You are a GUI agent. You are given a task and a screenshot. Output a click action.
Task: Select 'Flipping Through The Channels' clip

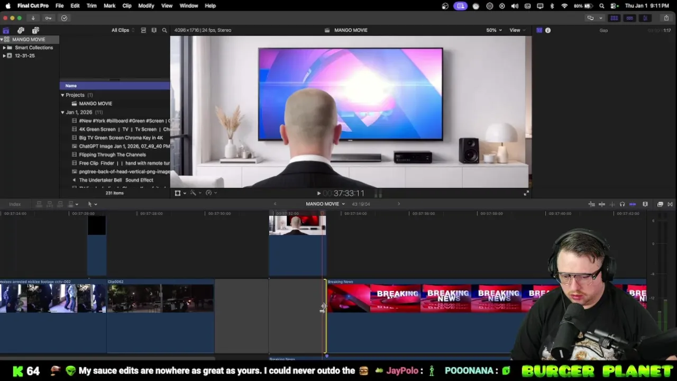(112, 155)
